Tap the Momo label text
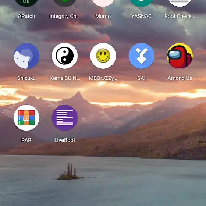The height and width of the screenshot is (206, 206). click(103, 16)
